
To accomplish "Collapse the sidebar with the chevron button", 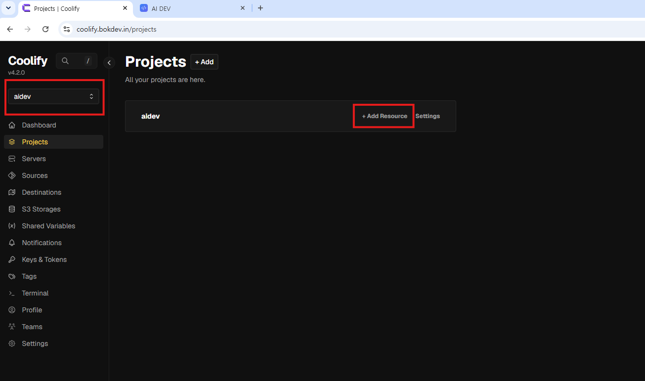I will click(x=109, y=63).
